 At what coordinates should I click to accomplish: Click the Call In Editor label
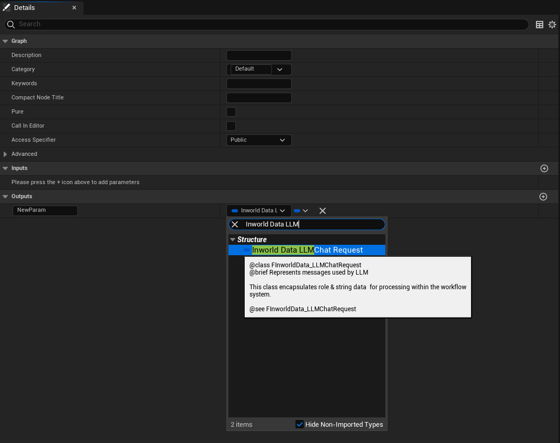pos(28,126)
